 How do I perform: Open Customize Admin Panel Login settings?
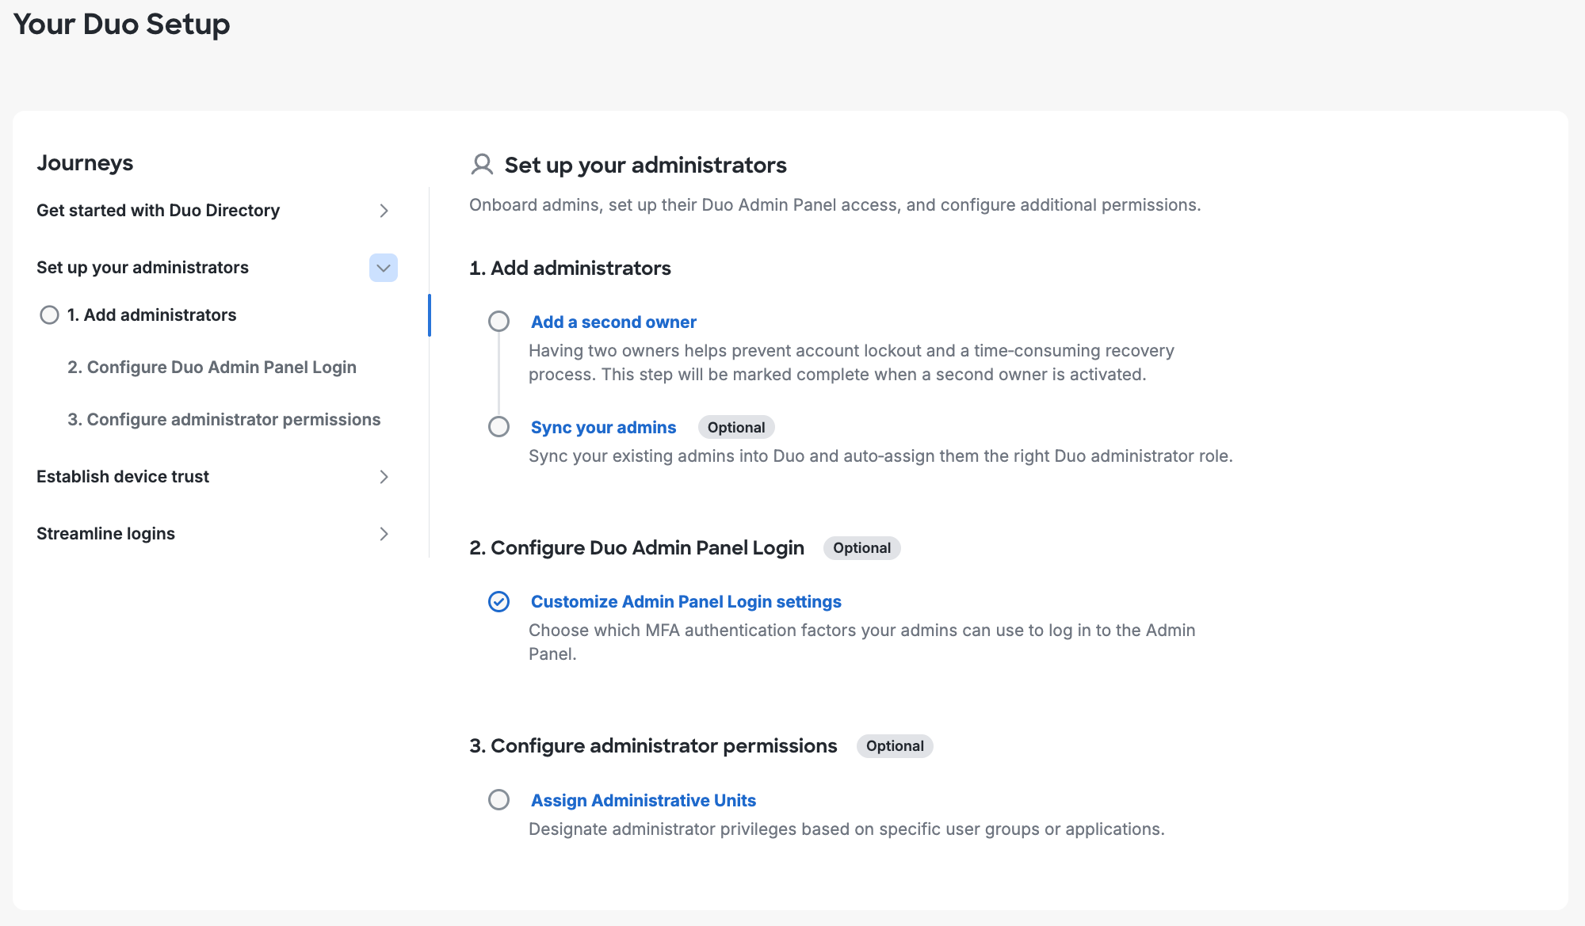pos(686,601)
